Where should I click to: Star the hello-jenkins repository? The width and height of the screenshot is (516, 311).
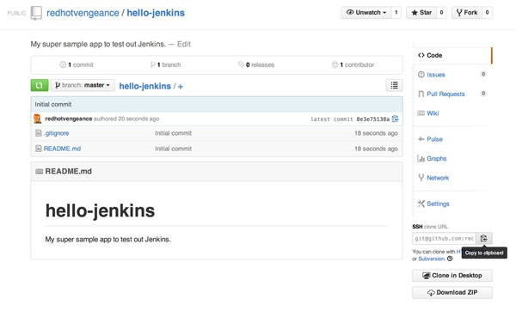pyautogui.click(x=421, y=13)
